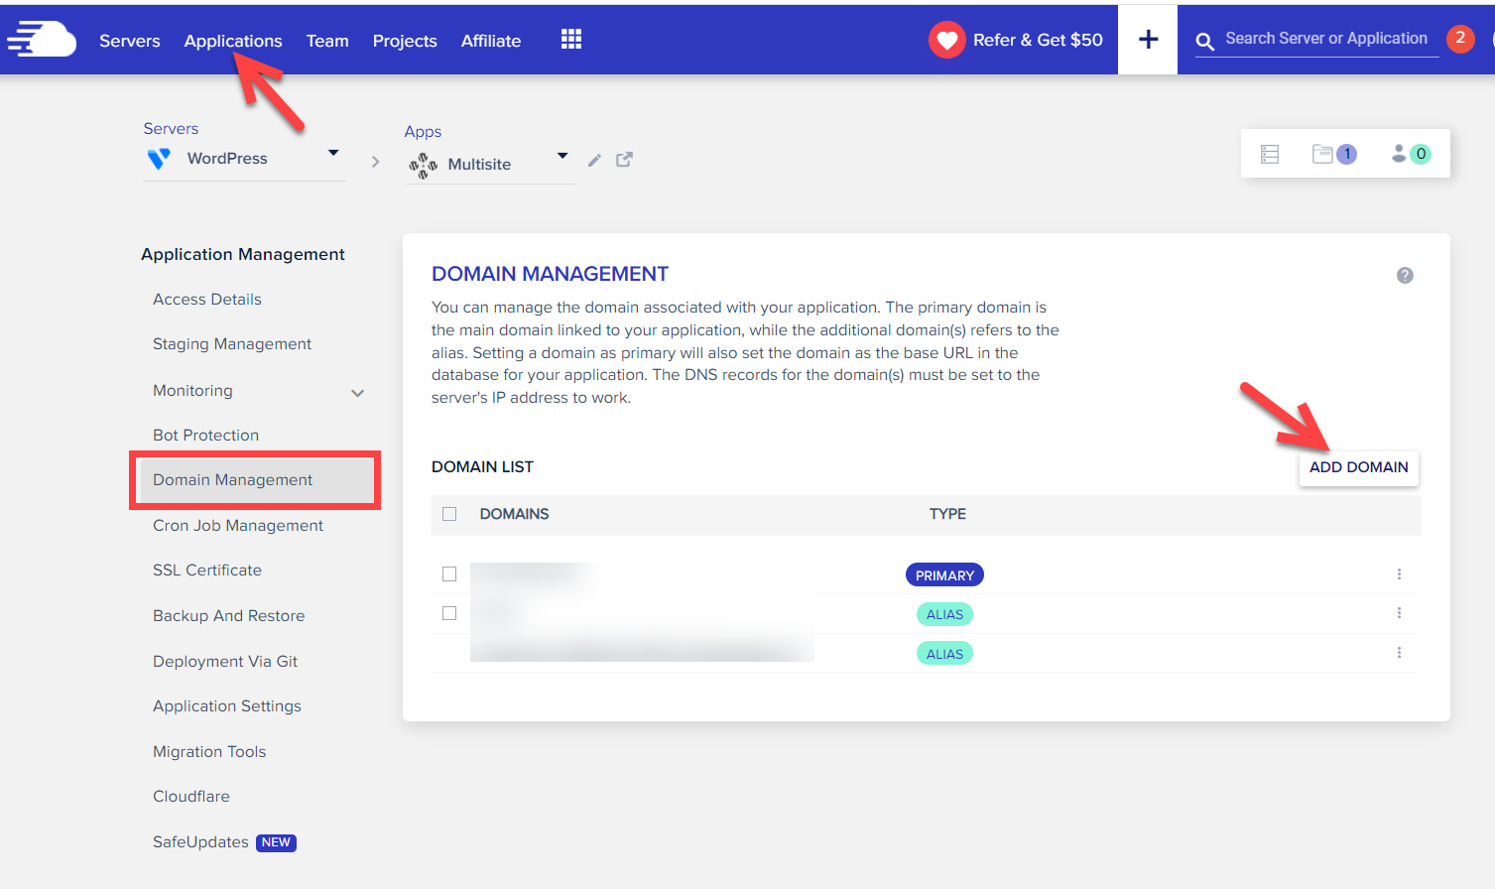Check the first ALIAS domain checkbox
This screenshot has height=889, width=1495.
pyautogui.click(x=449, y=613)
